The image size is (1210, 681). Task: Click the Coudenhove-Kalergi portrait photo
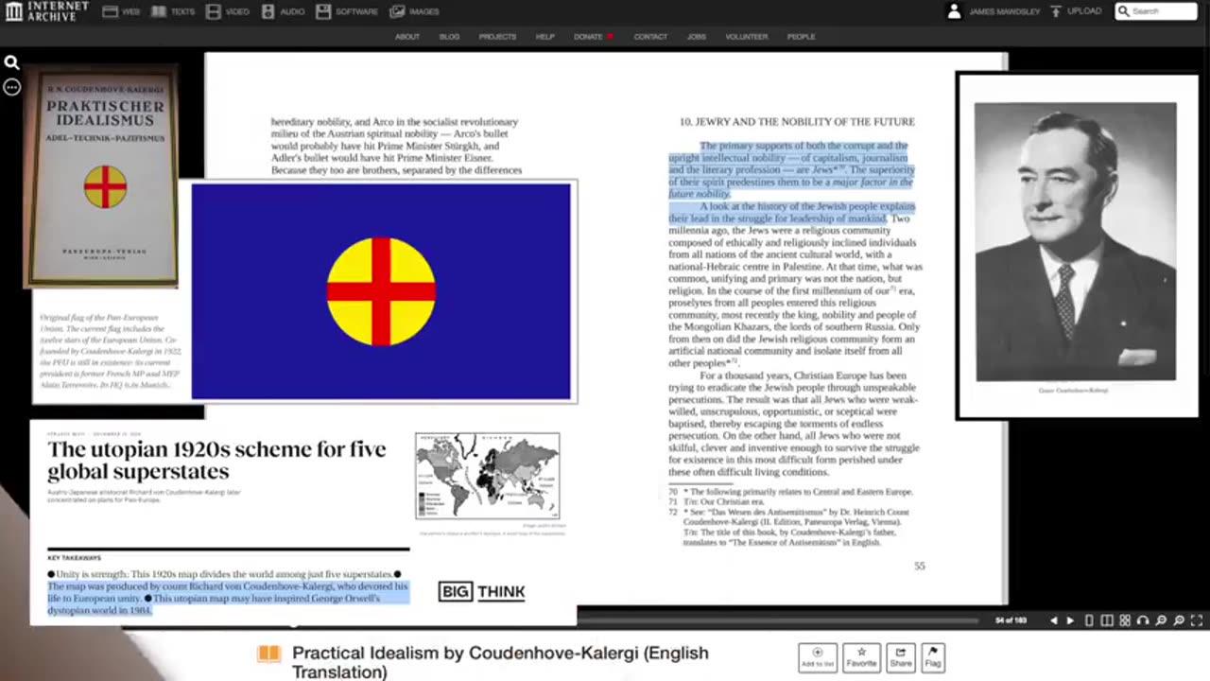pos(1076,241)
